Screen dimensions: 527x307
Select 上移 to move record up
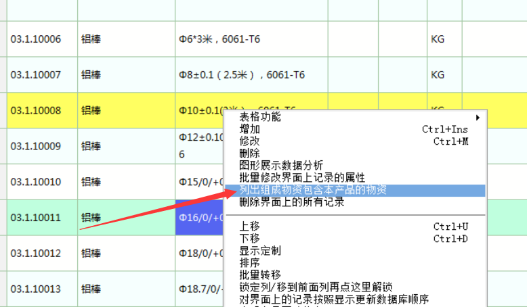pyautogui.click(x=249, y=227)
